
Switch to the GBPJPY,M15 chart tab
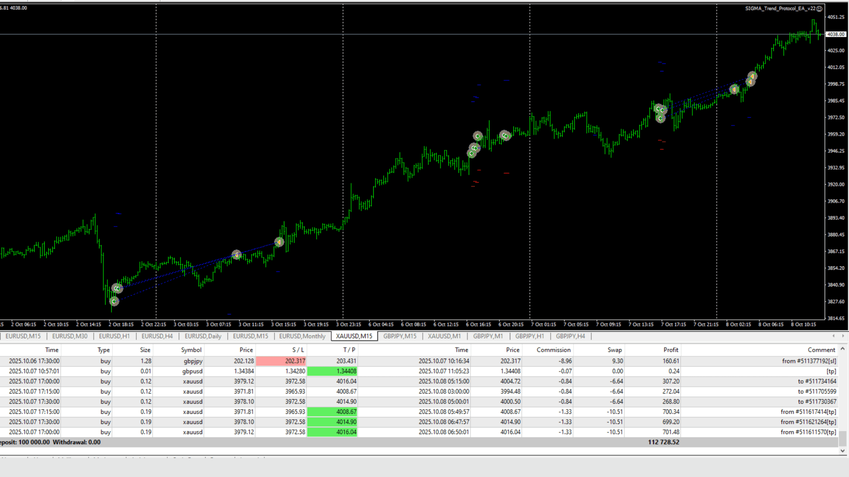tap(400, 336)
